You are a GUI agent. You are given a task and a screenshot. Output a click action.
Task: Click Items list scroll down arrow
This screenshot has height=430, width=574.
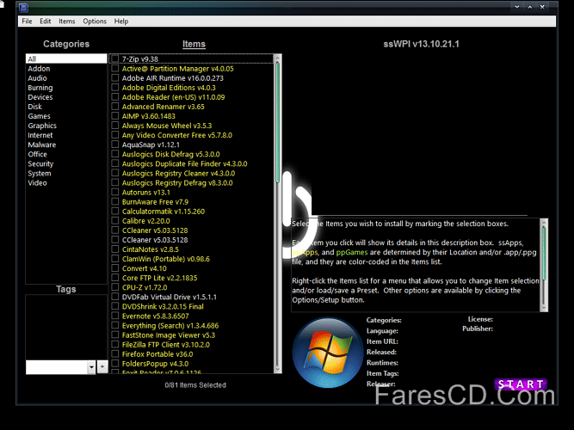click(x=277, y=369)
